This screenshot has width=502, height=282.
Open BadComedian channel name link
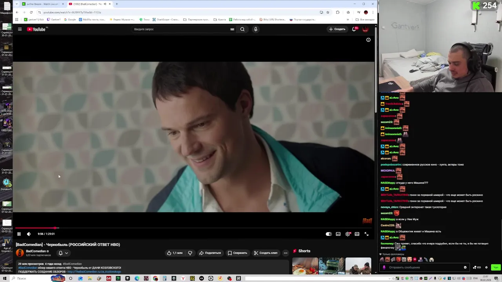[36, 251]
